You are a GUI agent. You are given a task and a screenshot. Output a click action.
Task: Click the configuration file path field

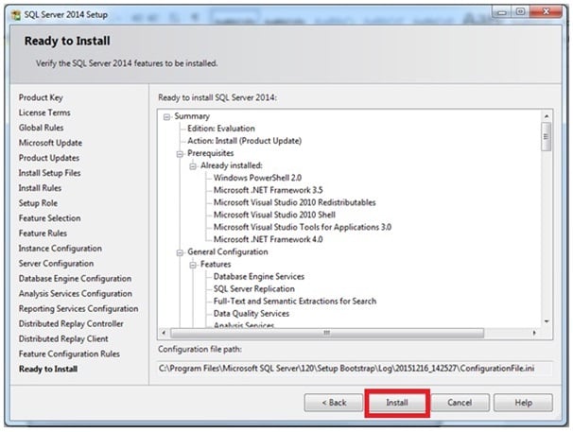(355, 368)
